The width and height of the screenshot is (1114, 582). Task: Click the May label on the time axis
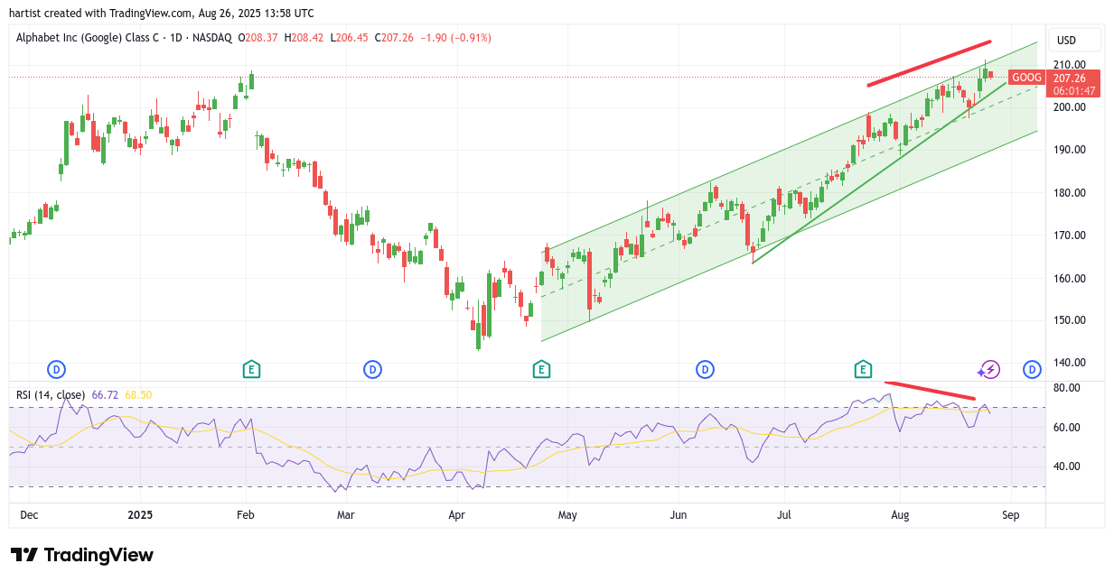tap(567, 515)
